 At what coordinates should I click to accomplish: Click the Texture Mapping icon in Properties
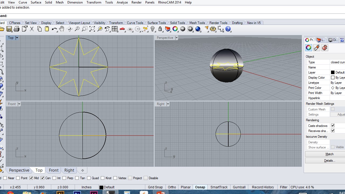[x=325, y=48]
